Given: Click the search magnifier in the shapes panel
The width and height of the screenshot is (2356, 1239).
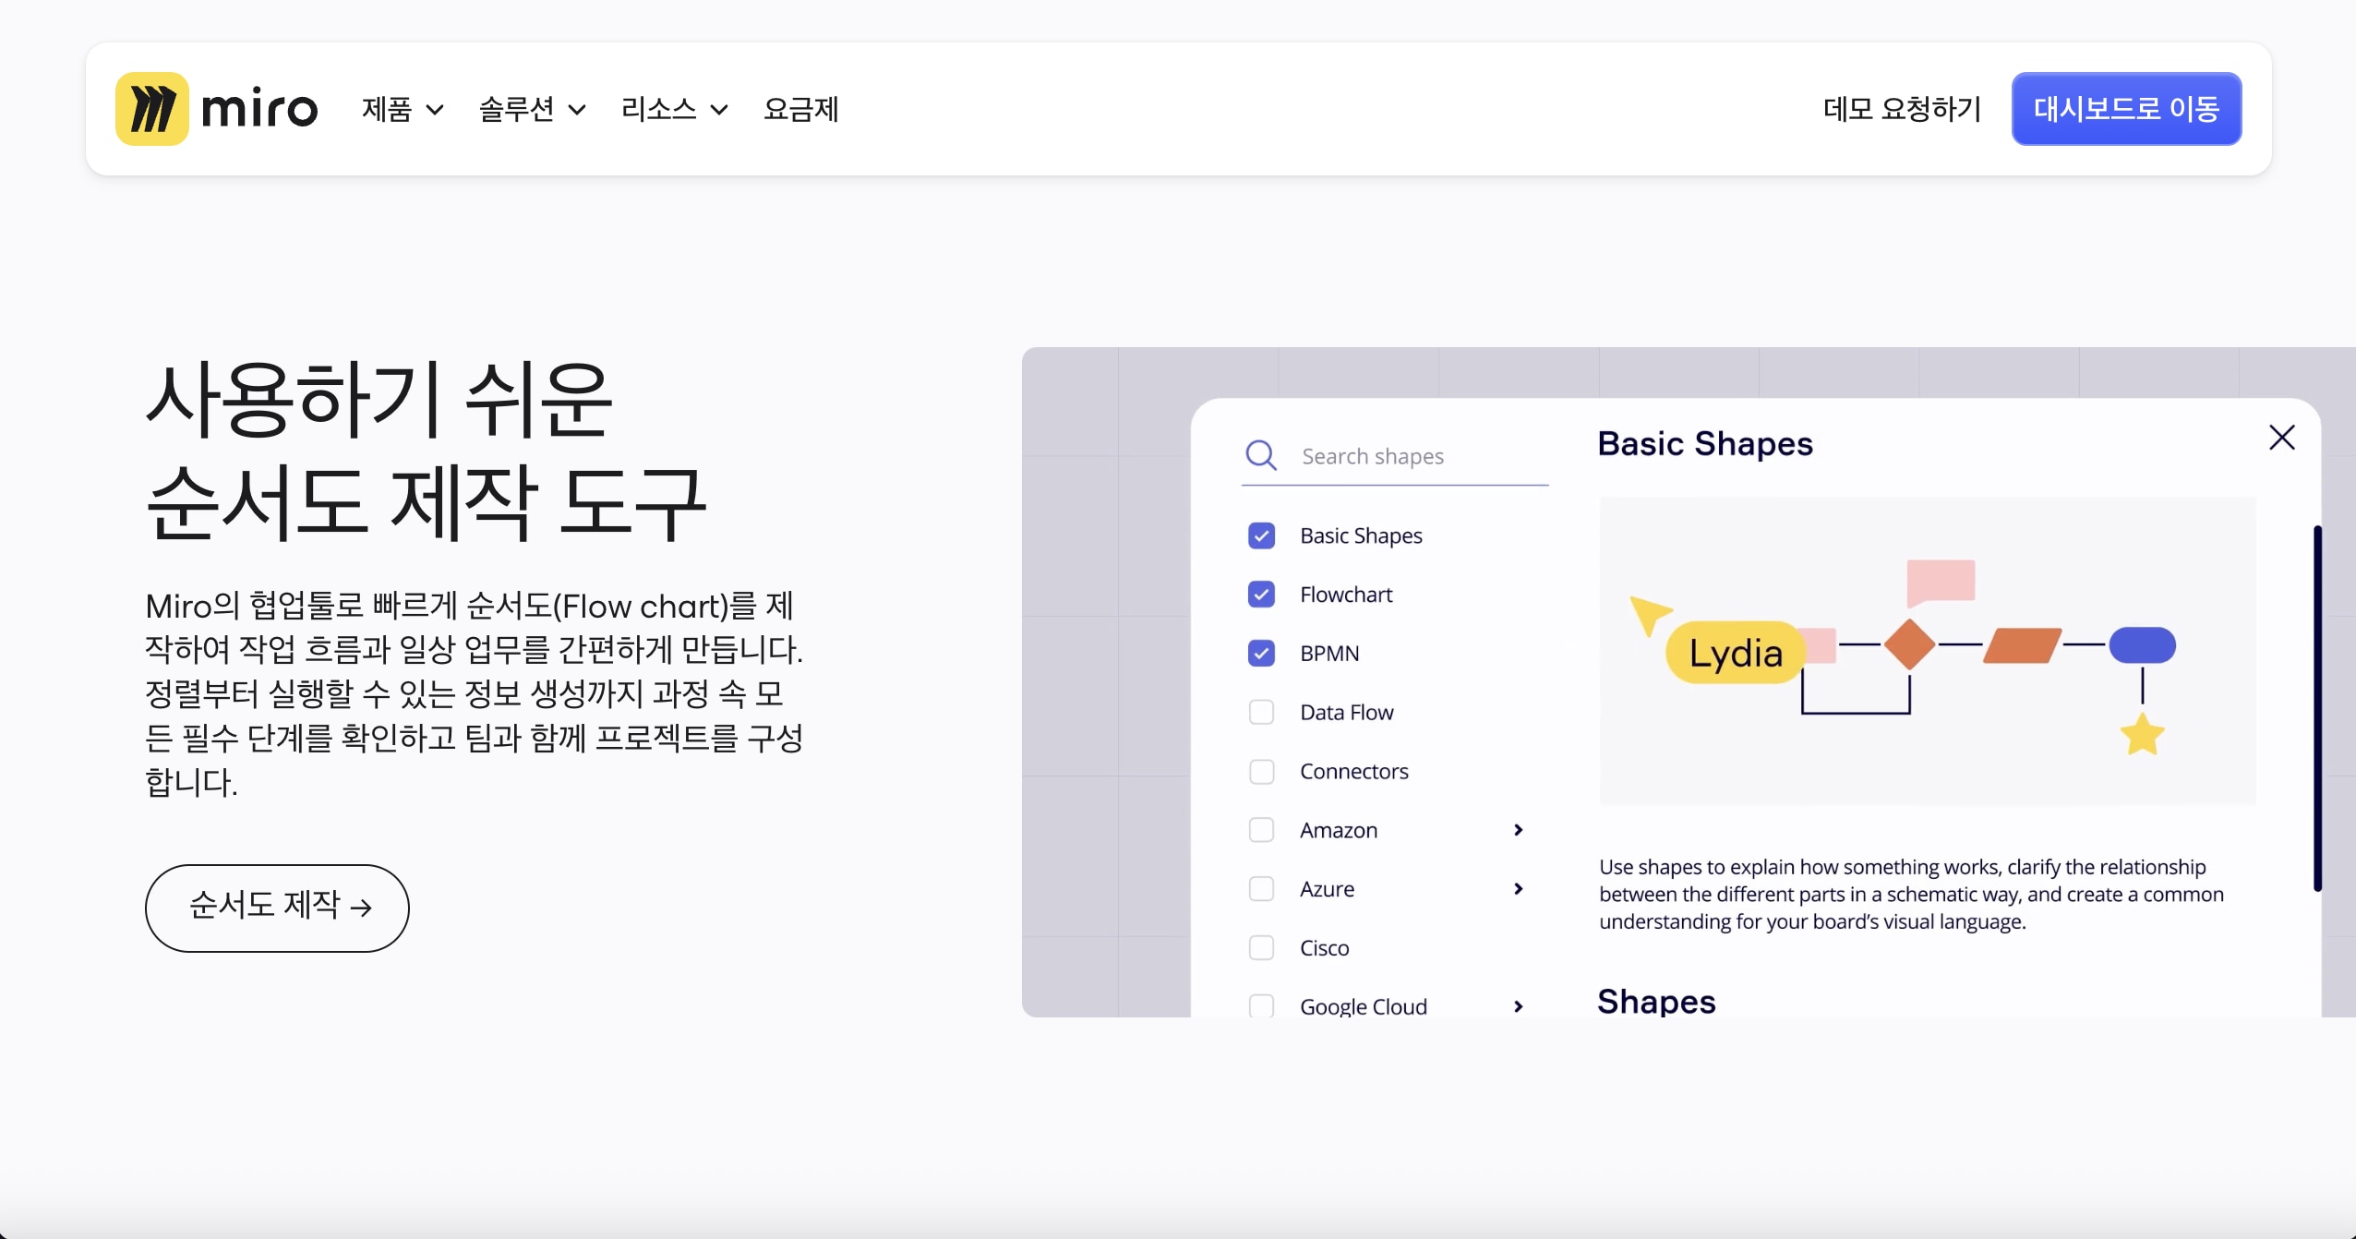Looking at the screenshot, I should tap(1260, 454).
